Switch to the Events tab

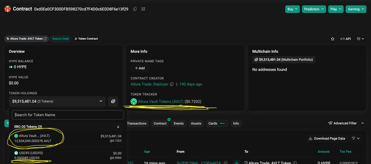(179, 123)
